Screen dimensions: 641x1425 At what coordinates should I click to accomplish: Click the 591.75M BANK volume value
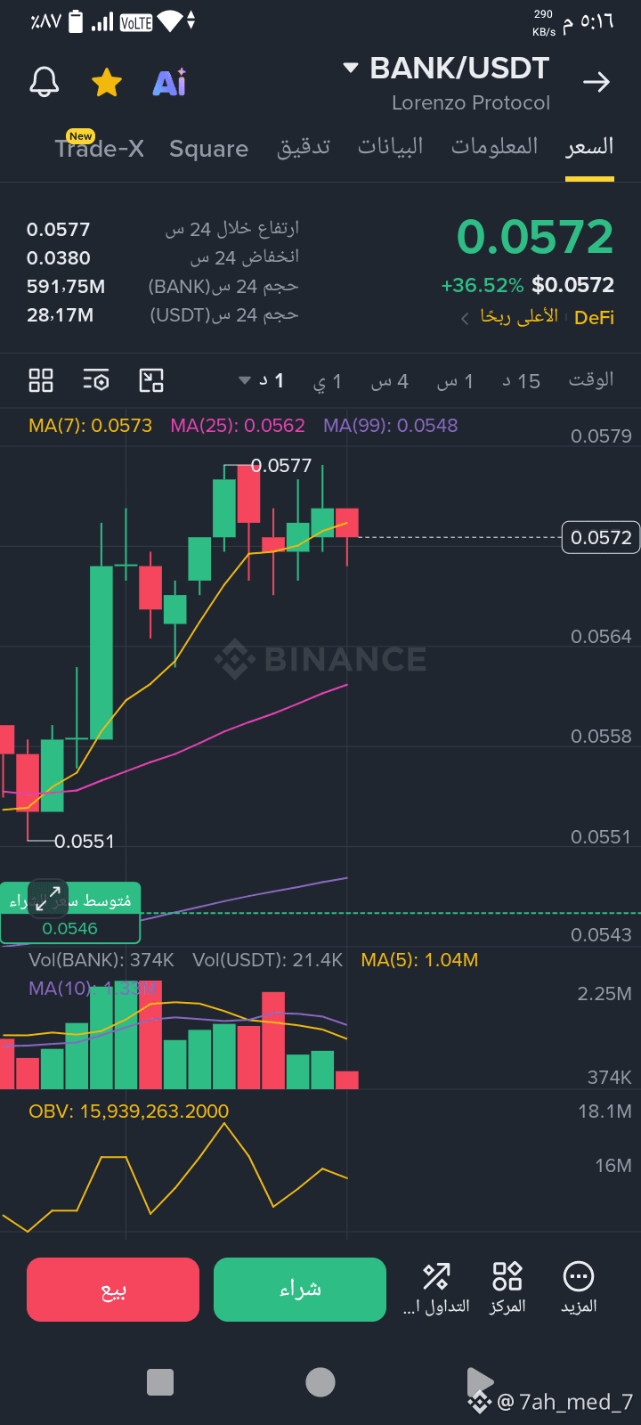(66, 287)
